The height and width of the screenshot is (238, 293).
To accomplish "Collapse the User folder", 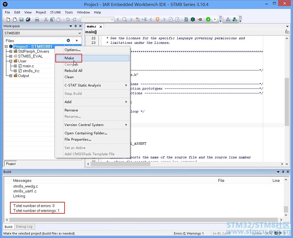I will pyautogui.click(x=11, y=61).
